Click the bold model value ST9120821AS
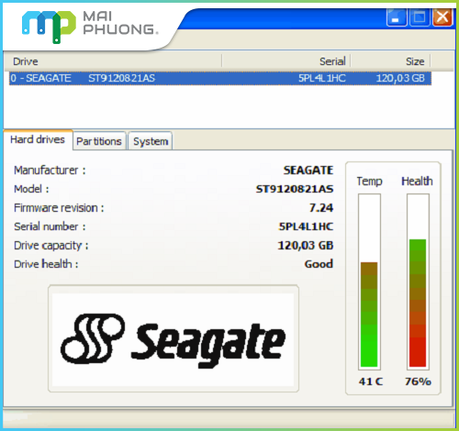The image size is (459, 431). pos(295,189)
